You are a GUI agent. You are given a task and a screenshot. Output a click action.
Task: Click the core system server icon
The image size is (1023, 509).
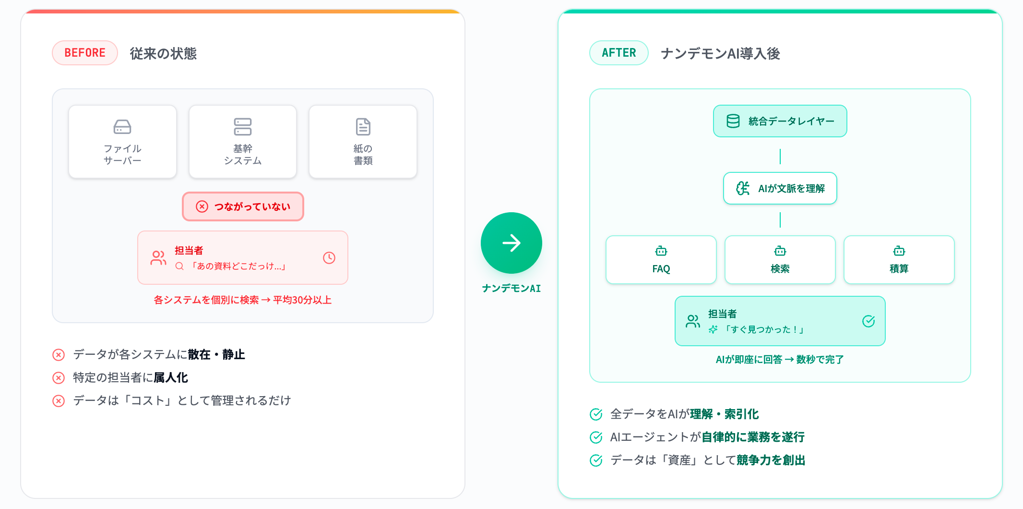pyautogui.click(x=243, y=127)
